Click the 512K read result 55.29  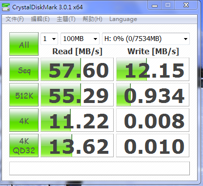[77, 95]
